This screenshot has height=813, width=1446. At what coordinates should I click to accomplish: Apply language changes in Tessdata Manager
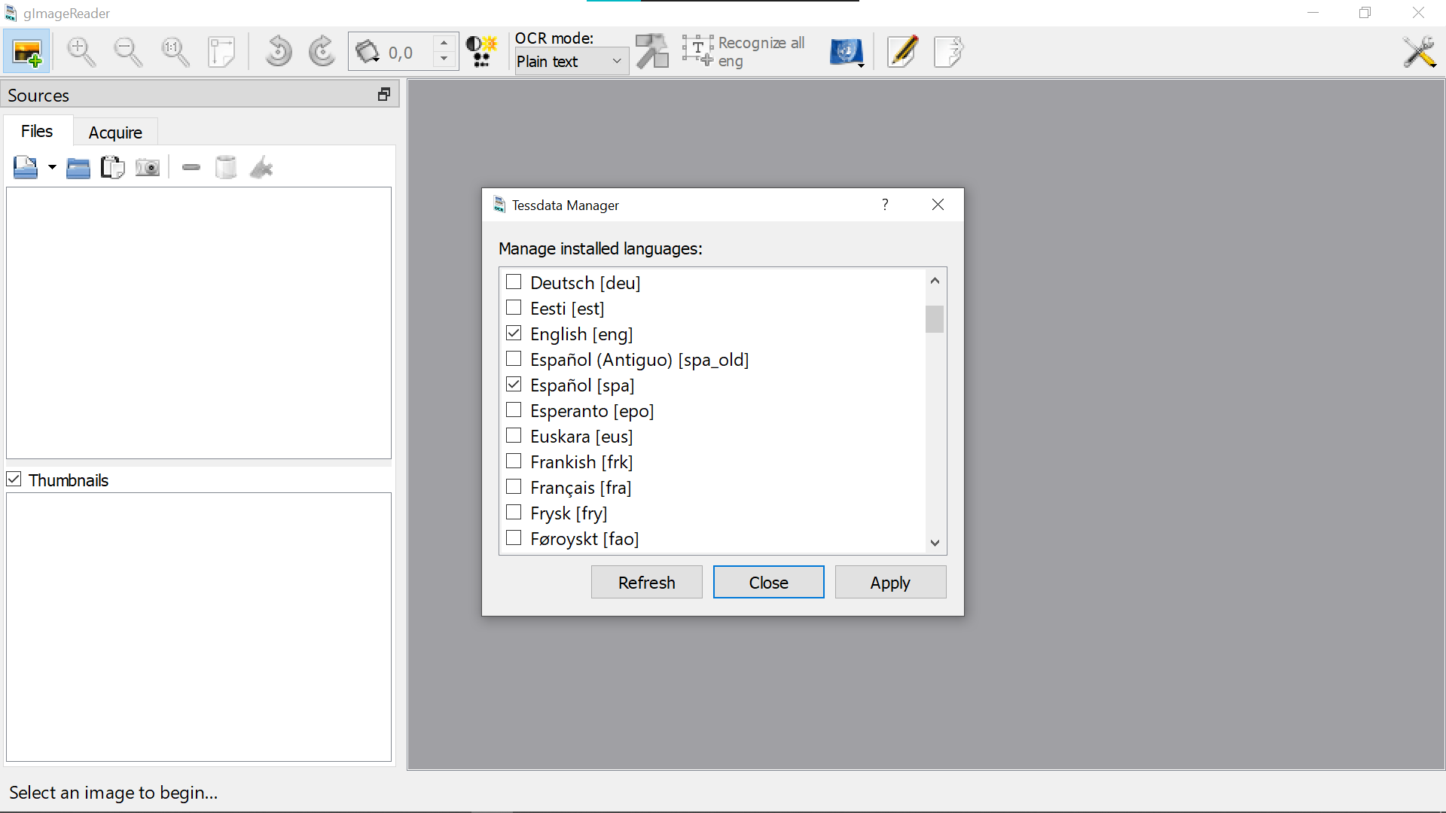point(890,582)
